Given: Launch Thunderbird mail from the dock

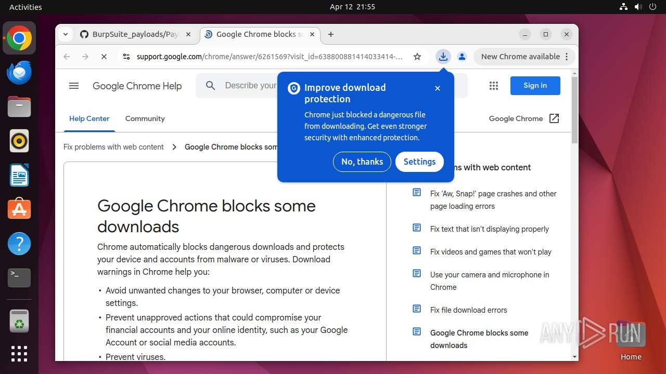Looking at the screenshot, I should click(19, 73).
